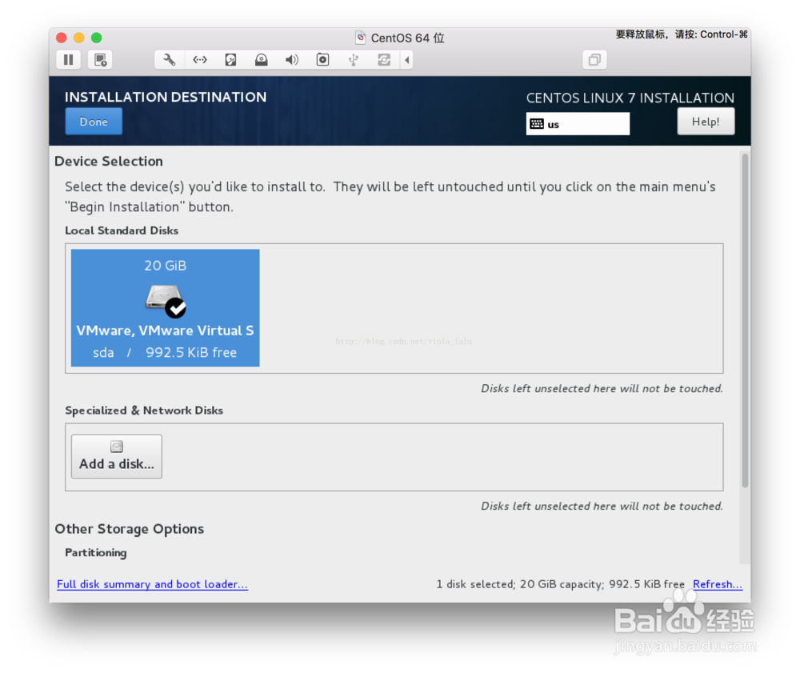The image size is (800, 673).
Task: Click the 'sda / 992.5 KiB free' label
Action: point(165,353)
